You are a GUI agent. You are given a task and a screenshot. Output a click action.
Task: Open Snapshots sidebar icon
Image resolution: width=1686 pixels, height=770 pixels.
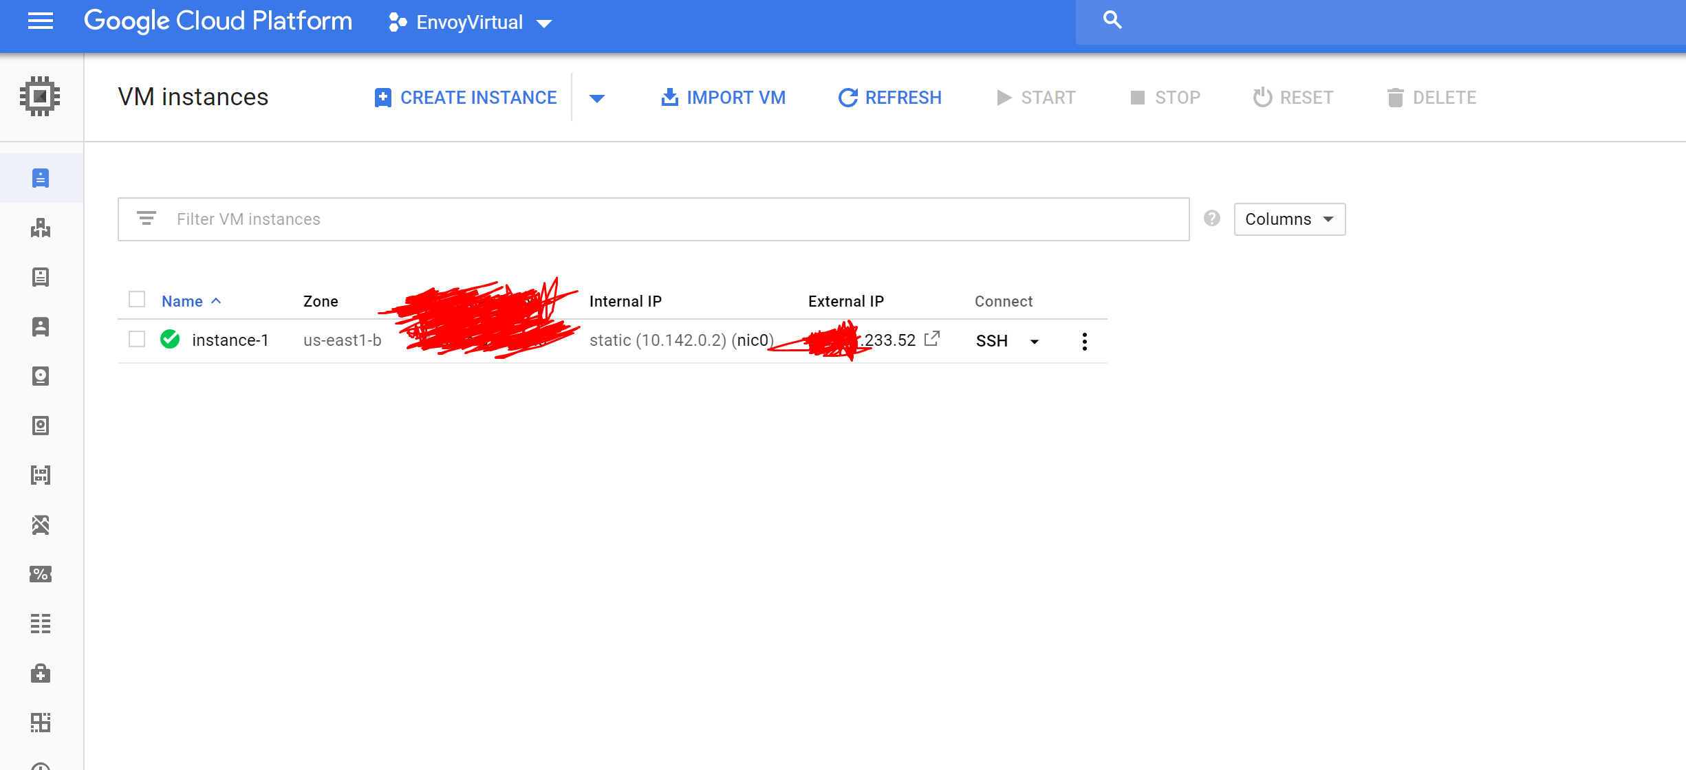tap(41, 426)
